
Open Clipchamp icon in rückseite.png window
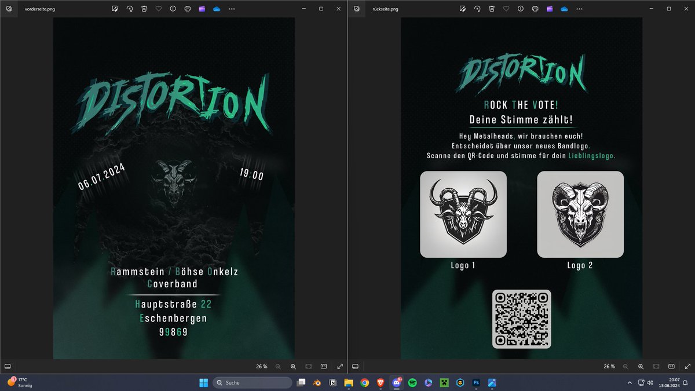(x=550, y=9)
